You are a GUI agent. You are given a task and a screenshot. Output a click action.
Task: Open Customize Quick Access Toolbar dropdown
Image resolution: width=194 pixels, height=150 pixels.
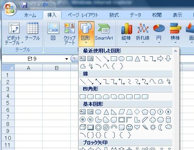61,5
